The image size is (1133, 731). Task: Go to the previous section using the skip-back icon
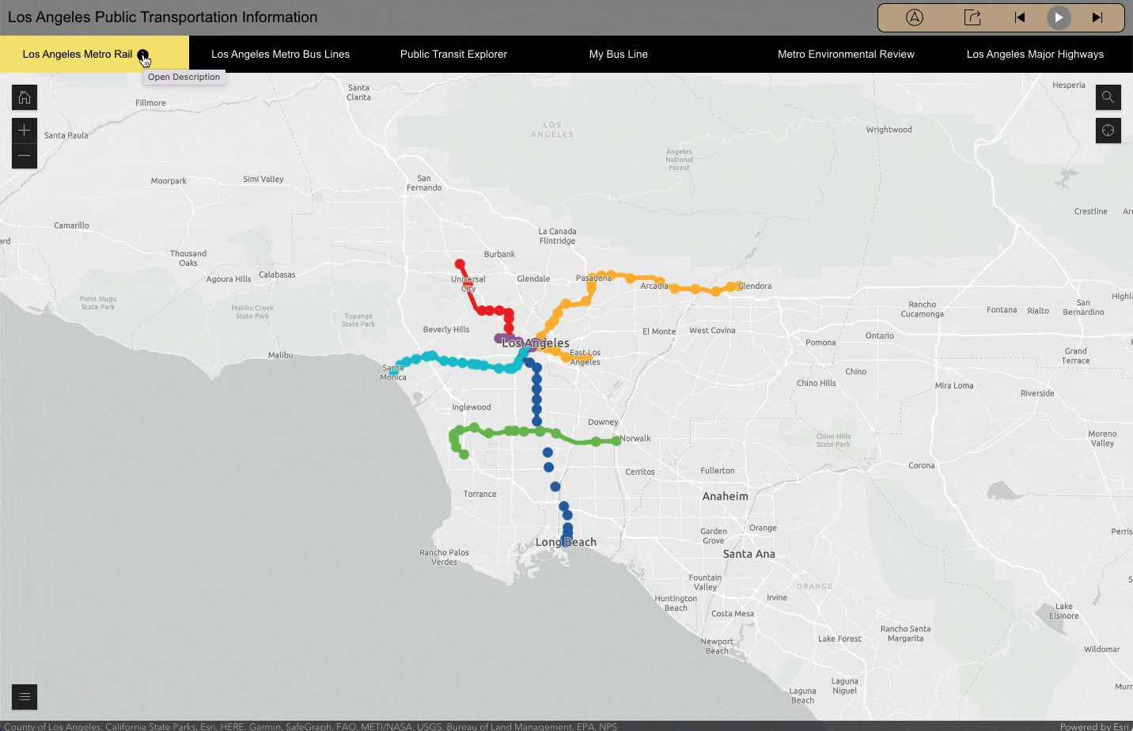tap(1020, 17)
